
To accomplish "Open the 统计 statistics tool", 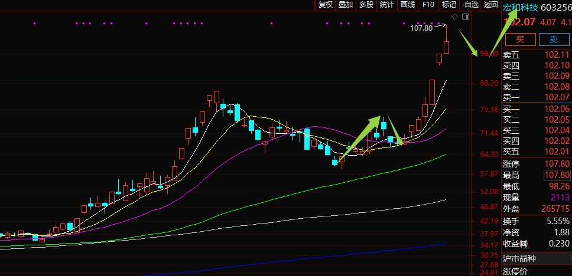I will (386, 5).
